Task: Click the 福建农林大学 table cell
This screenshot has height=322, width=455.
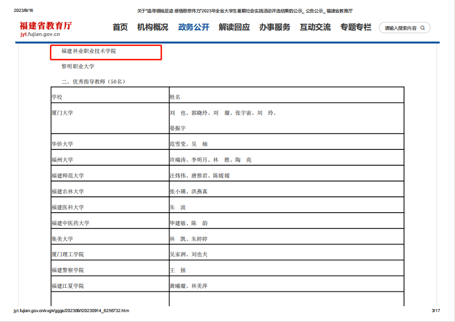Action: coord(110,189)
